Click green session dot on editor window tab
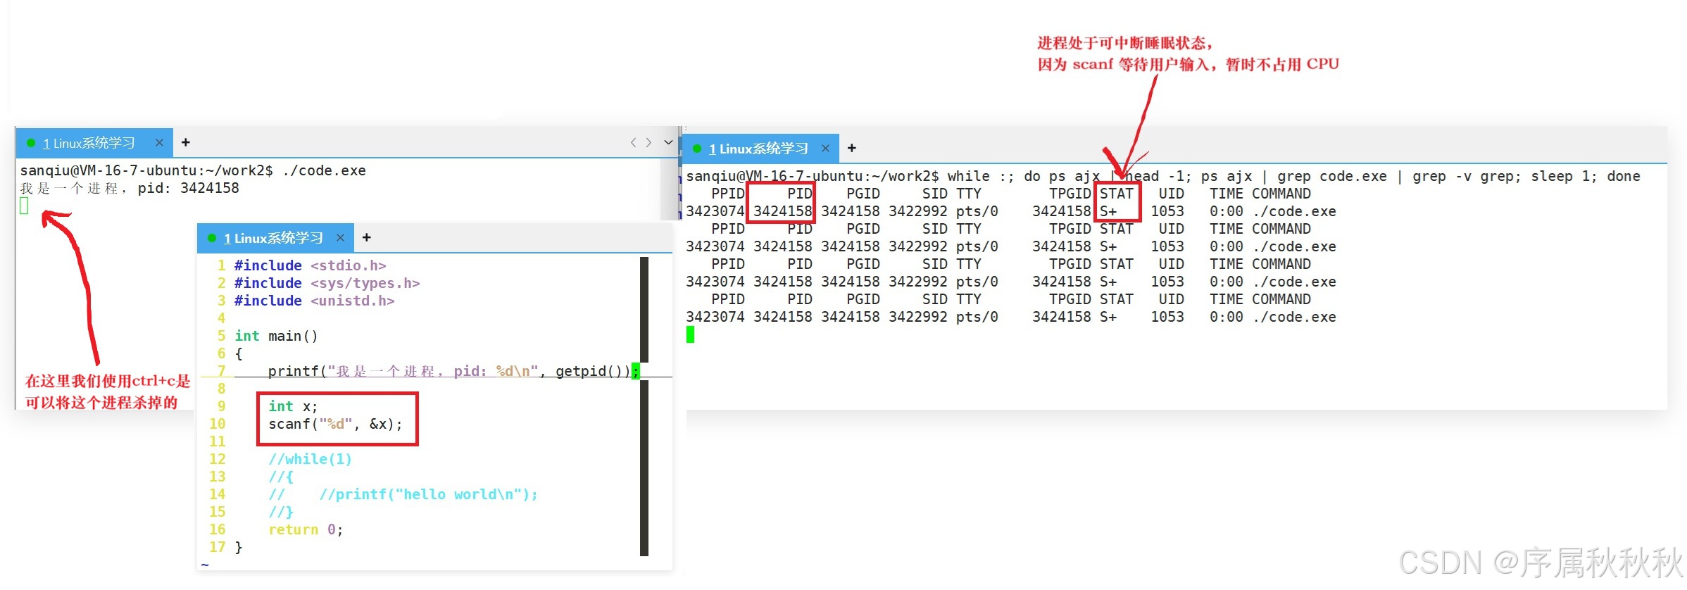 click(212, 238)
